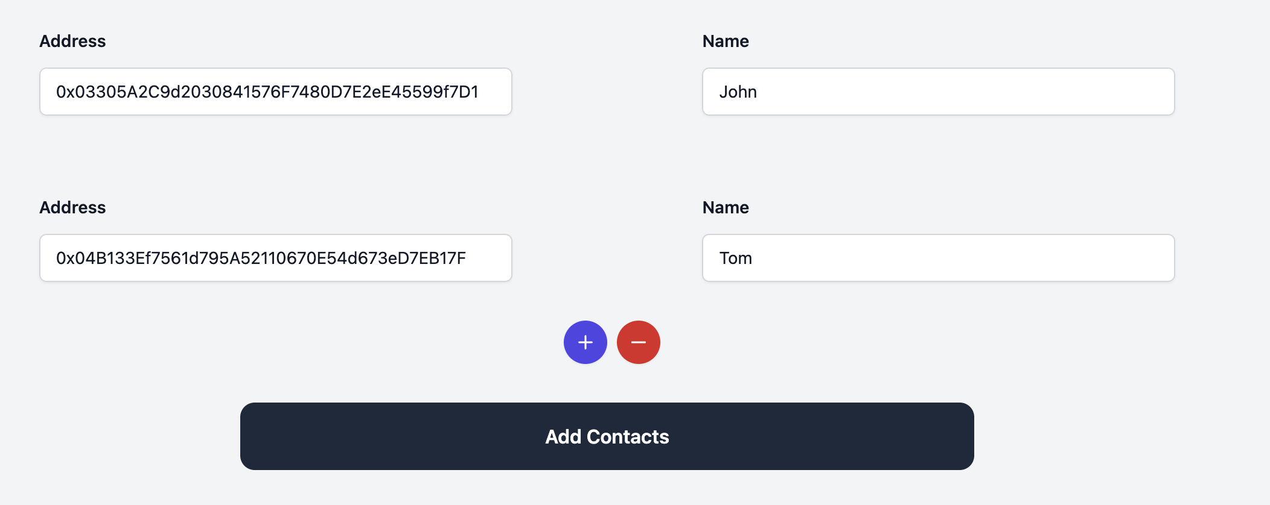The width and height of the screenshot is (1270, 505).
Task: Remove the last contact row with the minus button
Action: (x=638, y=342)
